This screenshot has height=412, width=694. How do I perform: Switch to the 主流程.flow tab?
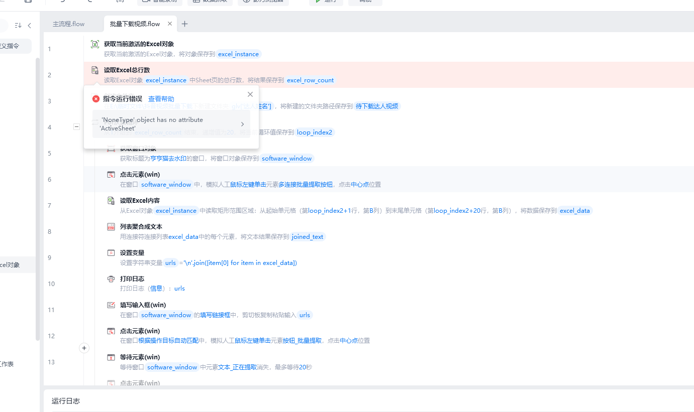click(69, 24)
